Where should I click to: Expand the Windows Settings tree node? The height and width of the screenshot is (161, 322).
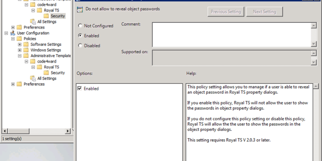click(20, 50)
